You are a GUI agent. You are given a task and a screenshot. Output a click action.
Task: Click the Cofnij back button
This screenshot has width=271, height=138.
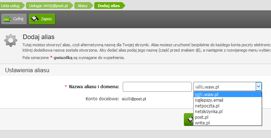pyautogui.click(x=14, y=19)
